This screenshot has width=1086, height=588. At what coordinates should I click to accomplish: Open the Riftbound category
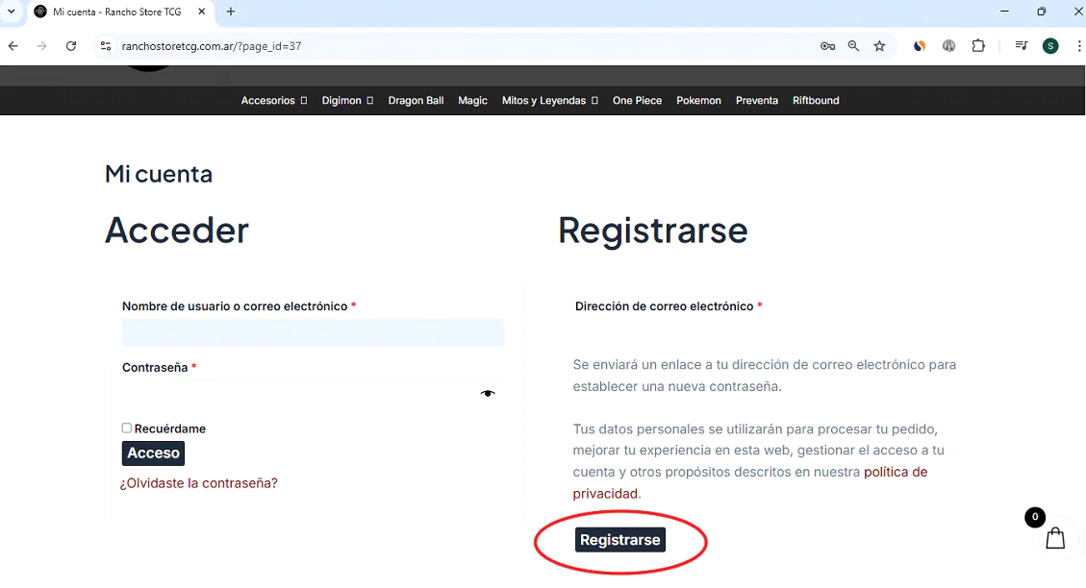point(816,101)
